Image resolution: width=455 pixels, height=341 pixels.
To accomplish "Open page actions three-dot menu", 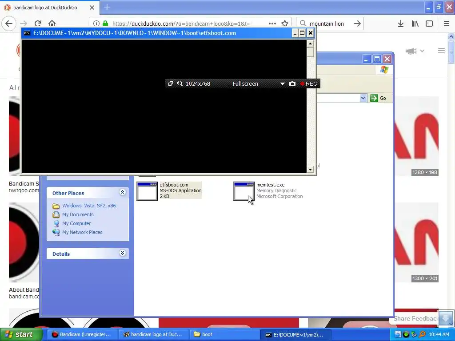I will point(272,24).
